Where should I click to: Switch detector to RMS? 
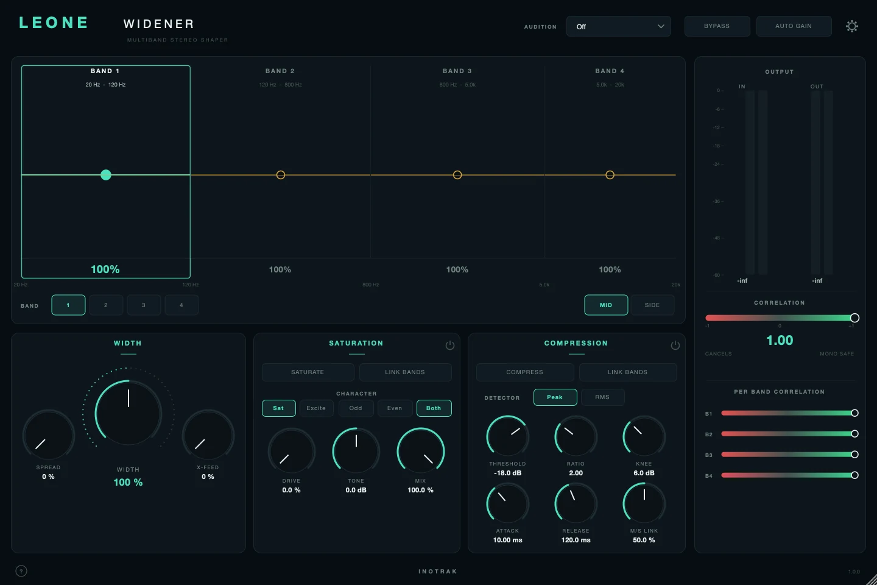602,397
